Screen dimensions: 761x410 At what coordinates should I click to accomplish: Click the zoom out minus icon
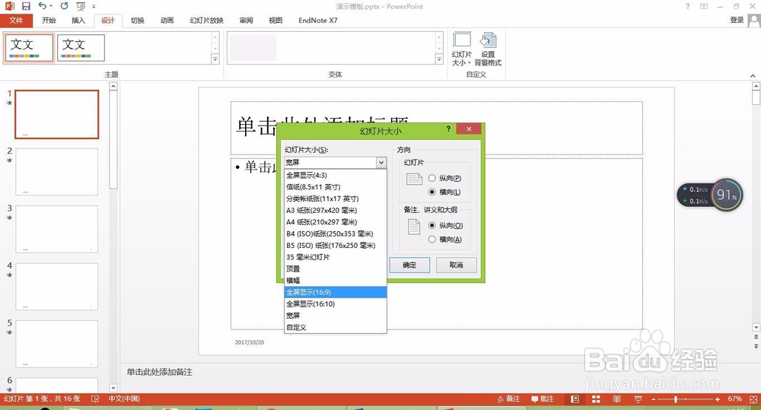click(x=653, y=399)
